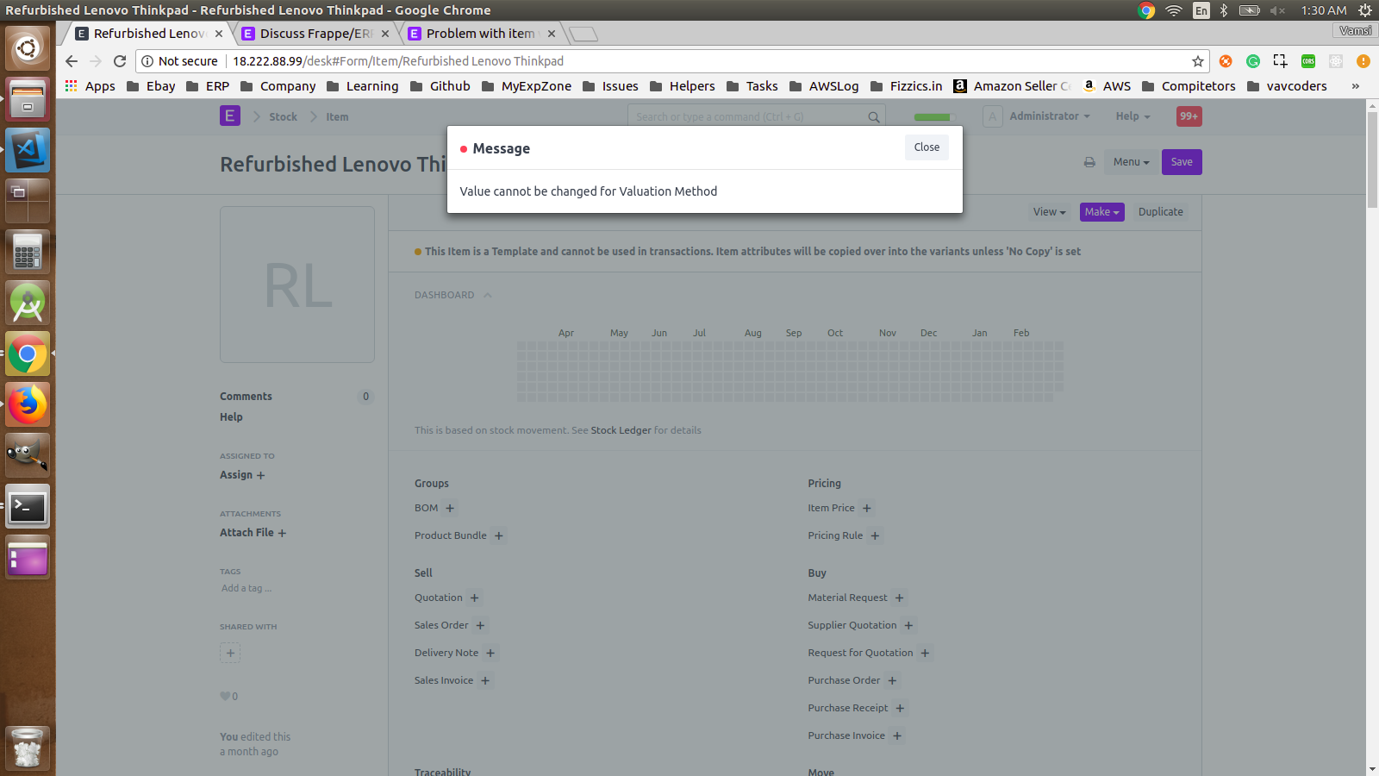
Task: Click the page vertical scrollbar
Action: (x=1372, y=160)
